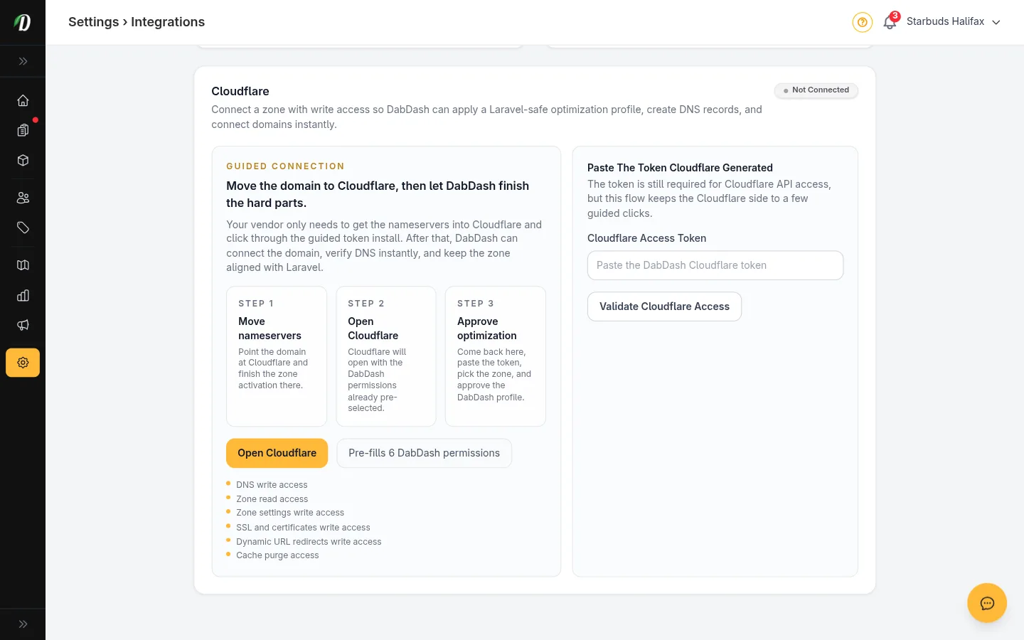Screen dimensions: 1024x640
Task: Open the products box icon in sidebar
Action: 23,161
